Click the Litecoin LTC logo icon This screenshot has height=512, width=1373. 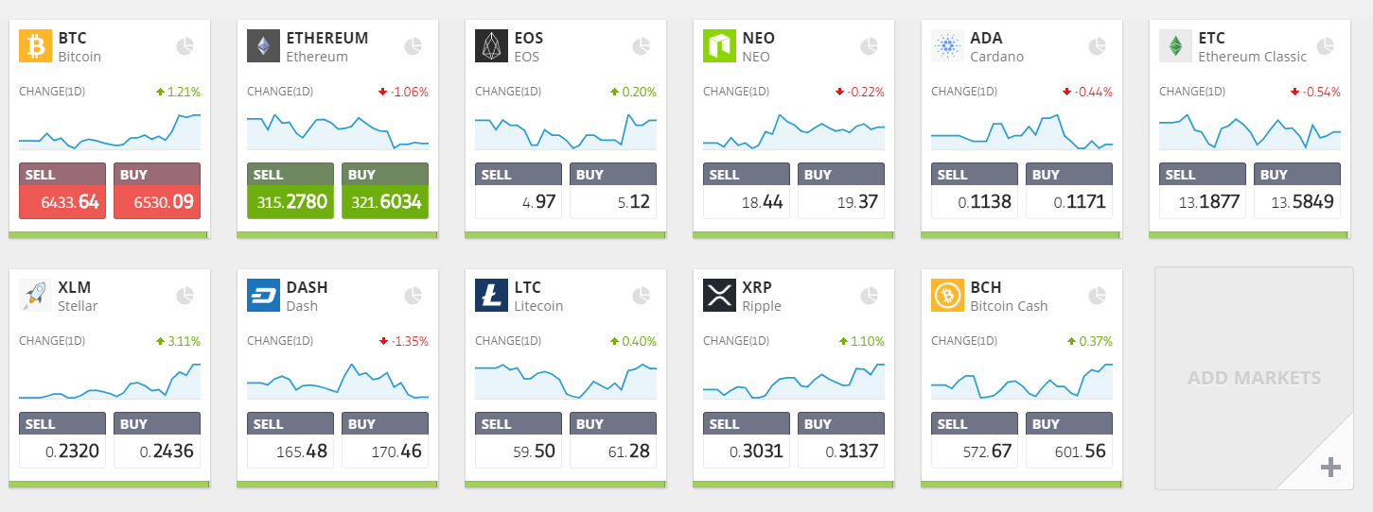[x=491, y=296]
